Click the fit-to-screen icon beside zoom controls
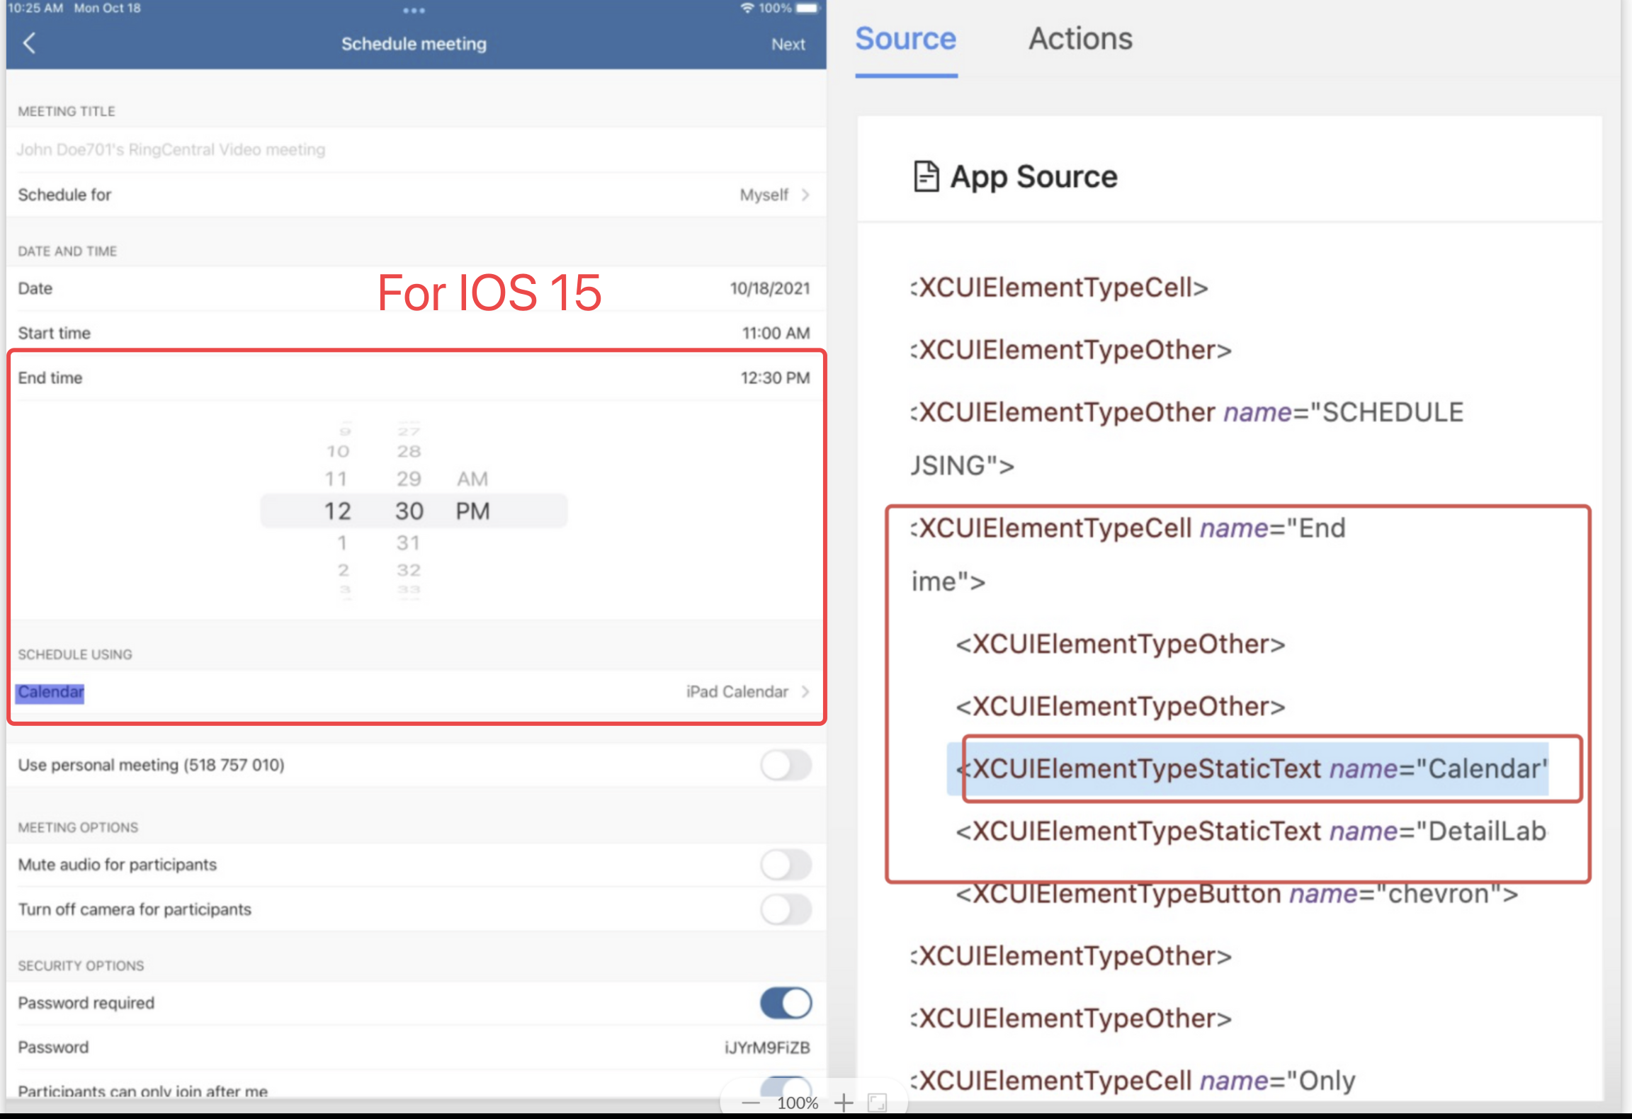 878,1102
